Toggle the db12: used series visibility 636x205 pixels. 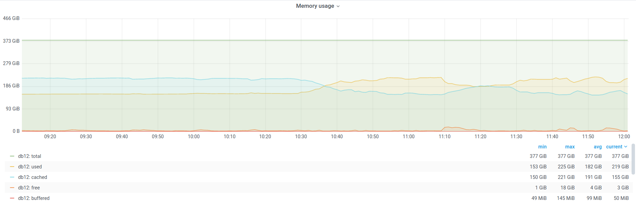point(30,167)
